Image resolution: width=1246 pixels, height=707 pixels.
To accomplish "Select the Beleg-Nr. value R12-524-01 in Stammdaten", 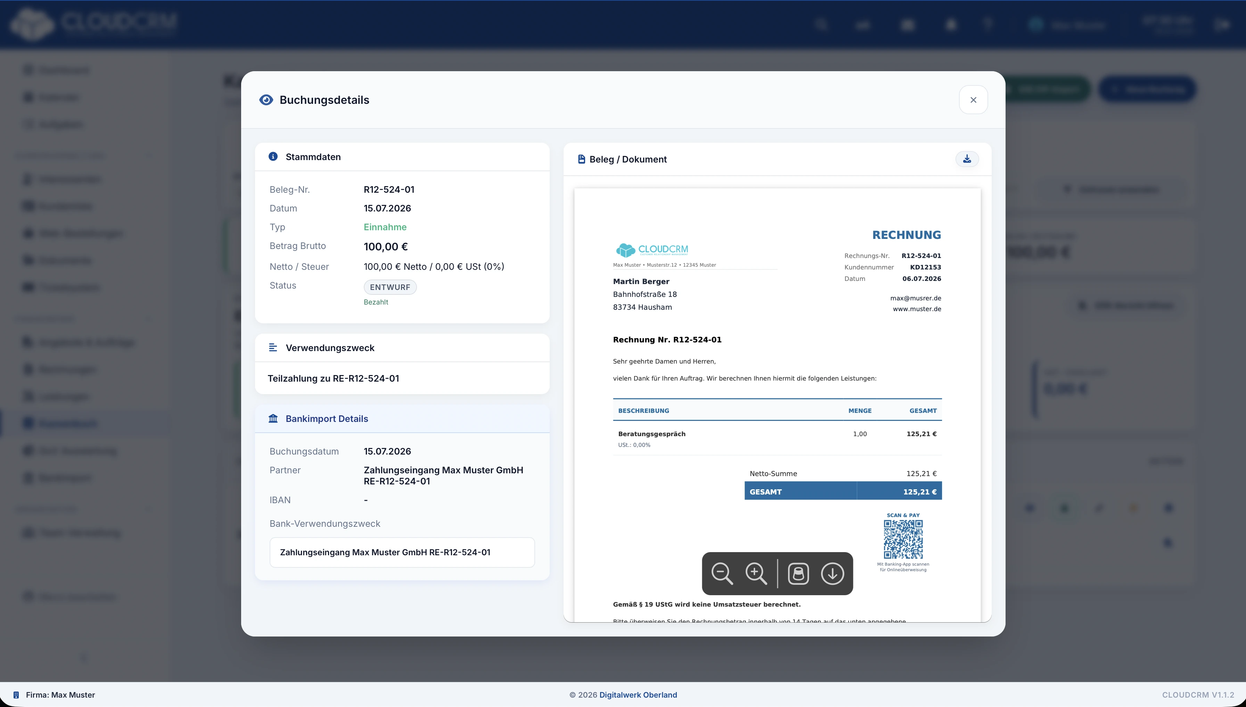I will pos(389,189).
